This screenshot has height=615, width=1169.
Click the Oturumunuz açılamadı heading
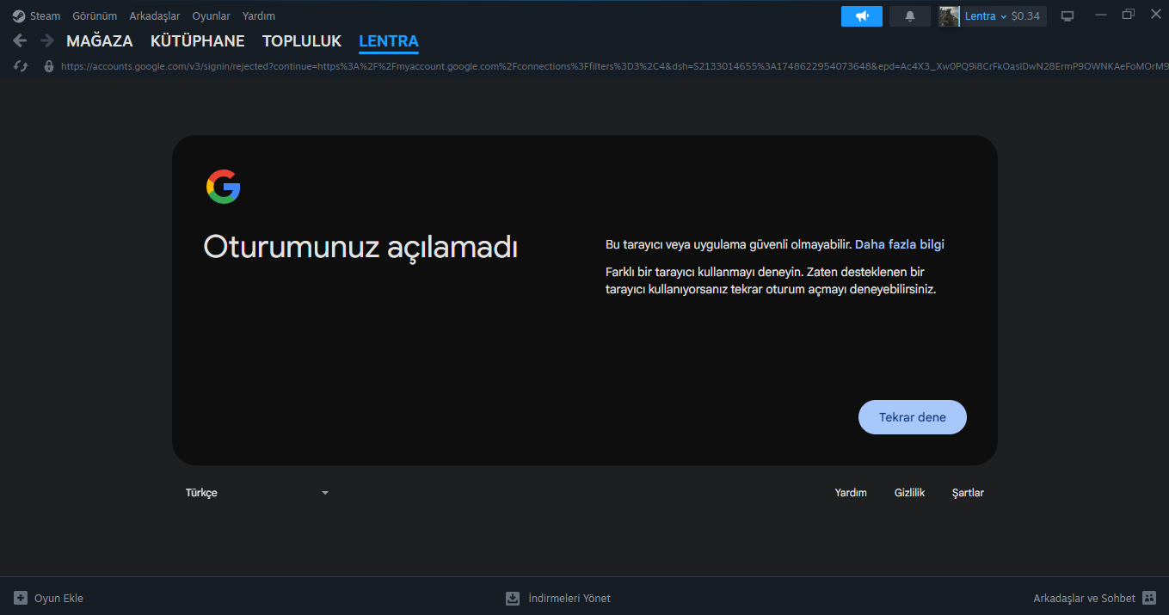point(360,248)
